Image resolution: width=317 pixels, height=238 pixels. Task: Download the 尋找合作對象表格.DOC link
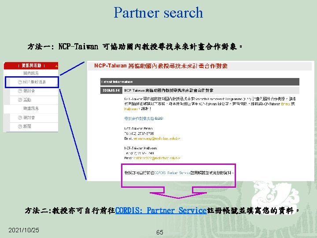click(144, 119)
